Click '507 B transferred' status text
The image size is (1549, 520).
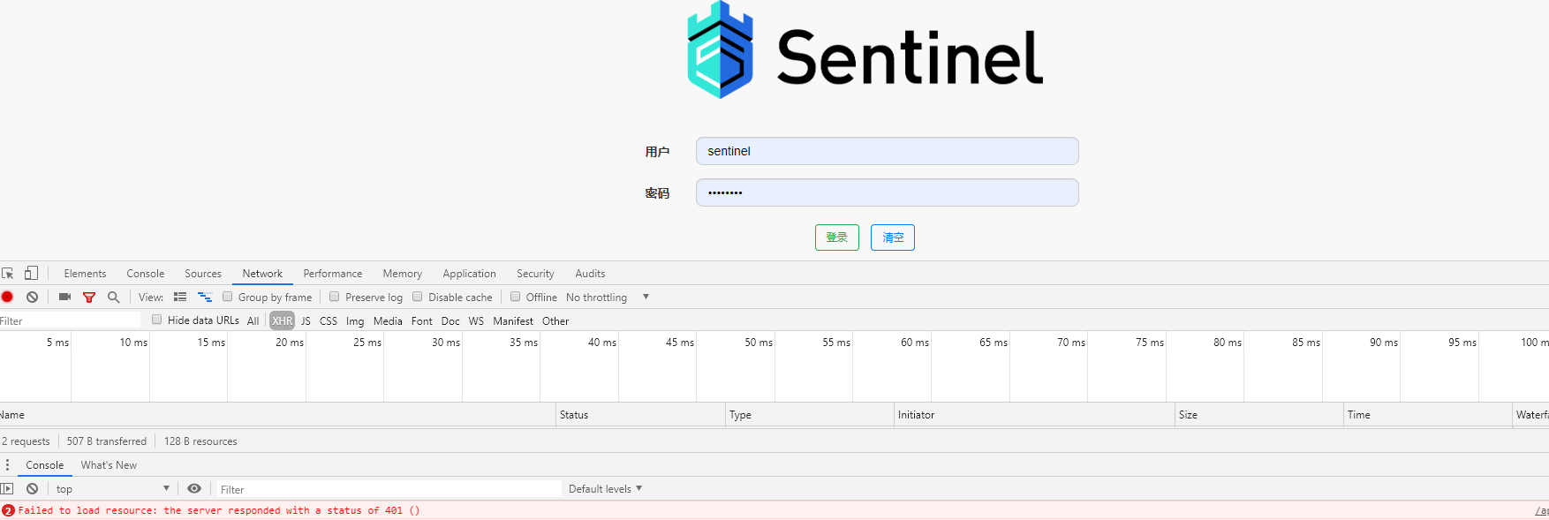107,441
